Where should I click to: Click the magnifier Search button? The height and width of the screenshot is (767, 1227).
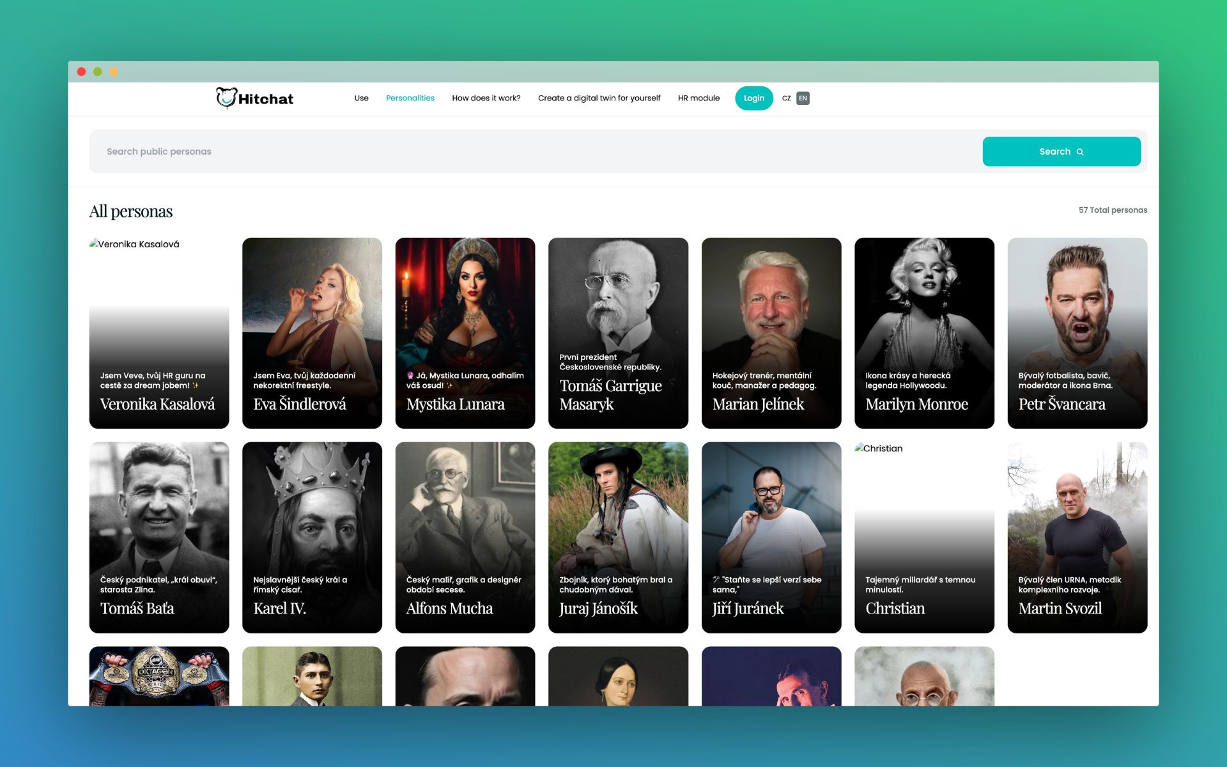coord(1061,151)
